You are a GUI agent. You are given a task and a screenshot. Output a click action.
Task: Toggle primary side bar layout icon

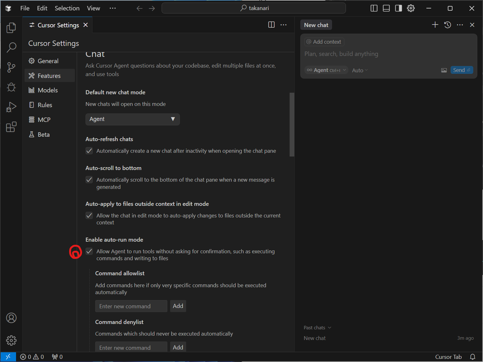374,8
